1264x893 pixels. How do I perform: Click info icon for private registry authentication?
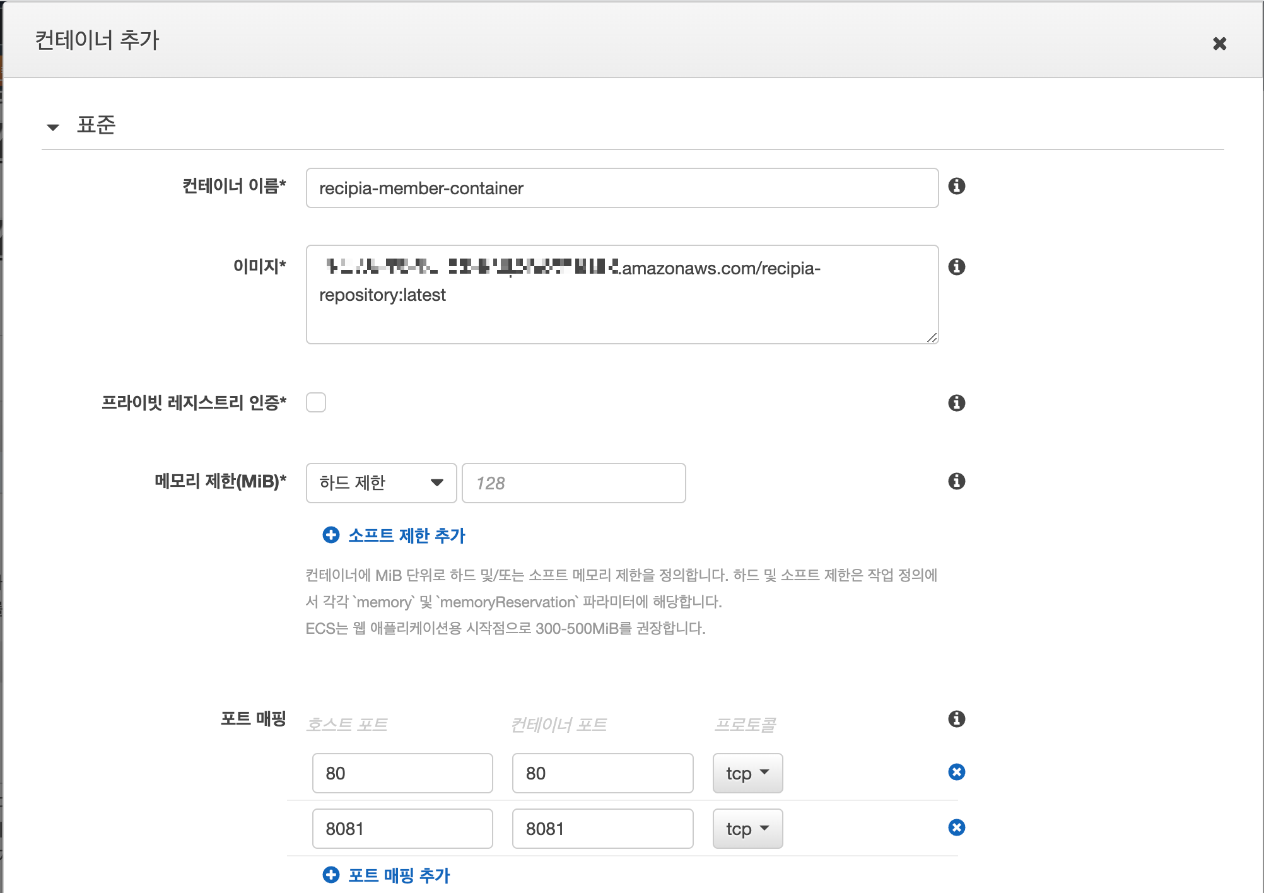[x=956, y=403]
